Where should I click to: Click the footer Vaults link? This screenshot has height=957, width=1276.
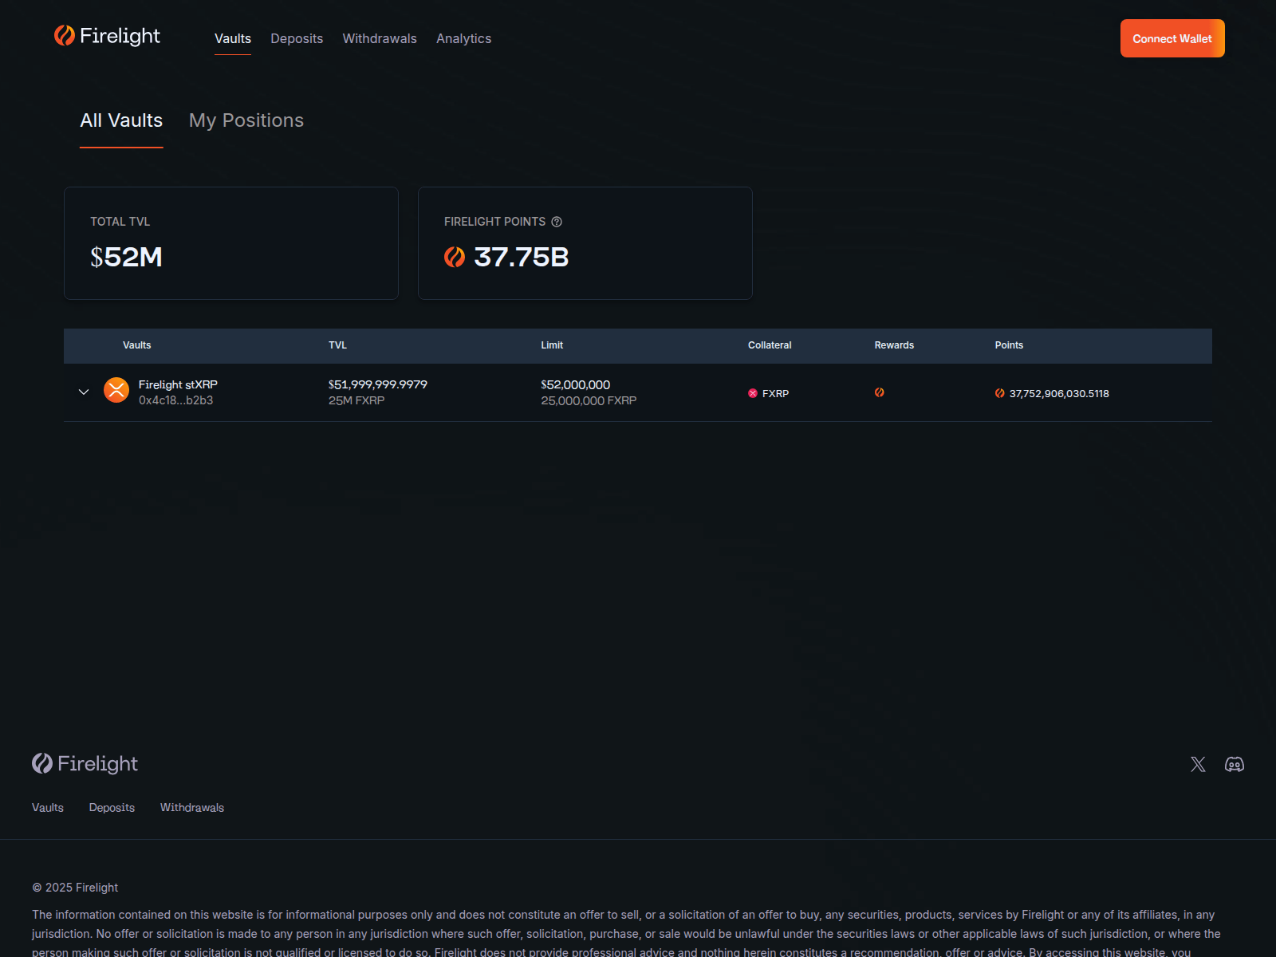click(48, 807)
